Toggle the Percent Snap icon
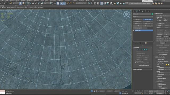Image resolution: width=170 pixels, height=95 pixels. [67, 3]
